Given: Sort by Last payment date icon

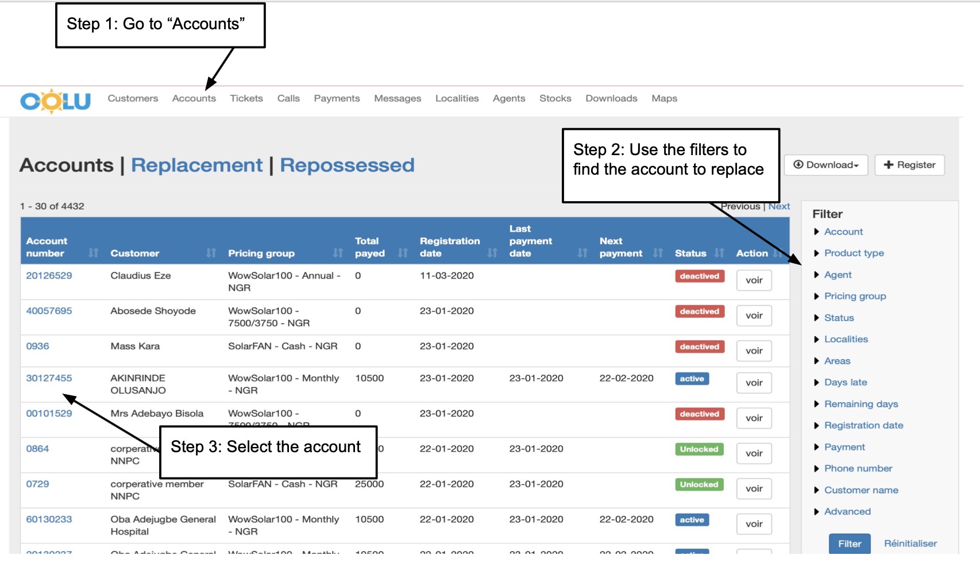Looking at the screenshot, I should pos(582,253).
